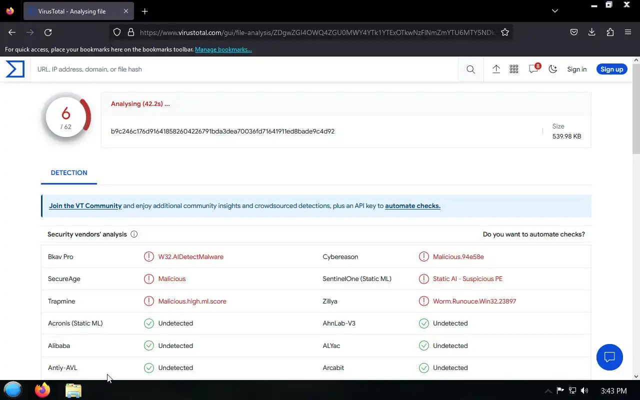Click alert icon for Static AI - Suspicious PE
The width and height of the screenshot is (640, 400).
coord(424,279)
